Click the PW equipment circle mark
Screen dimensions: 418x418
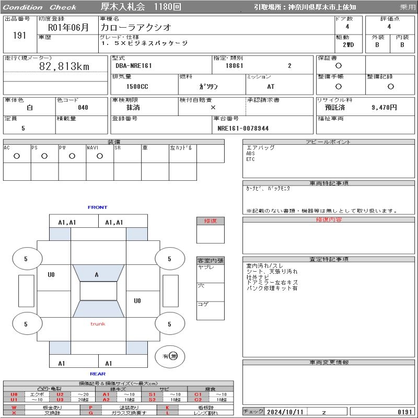click(x=72, y=156)
